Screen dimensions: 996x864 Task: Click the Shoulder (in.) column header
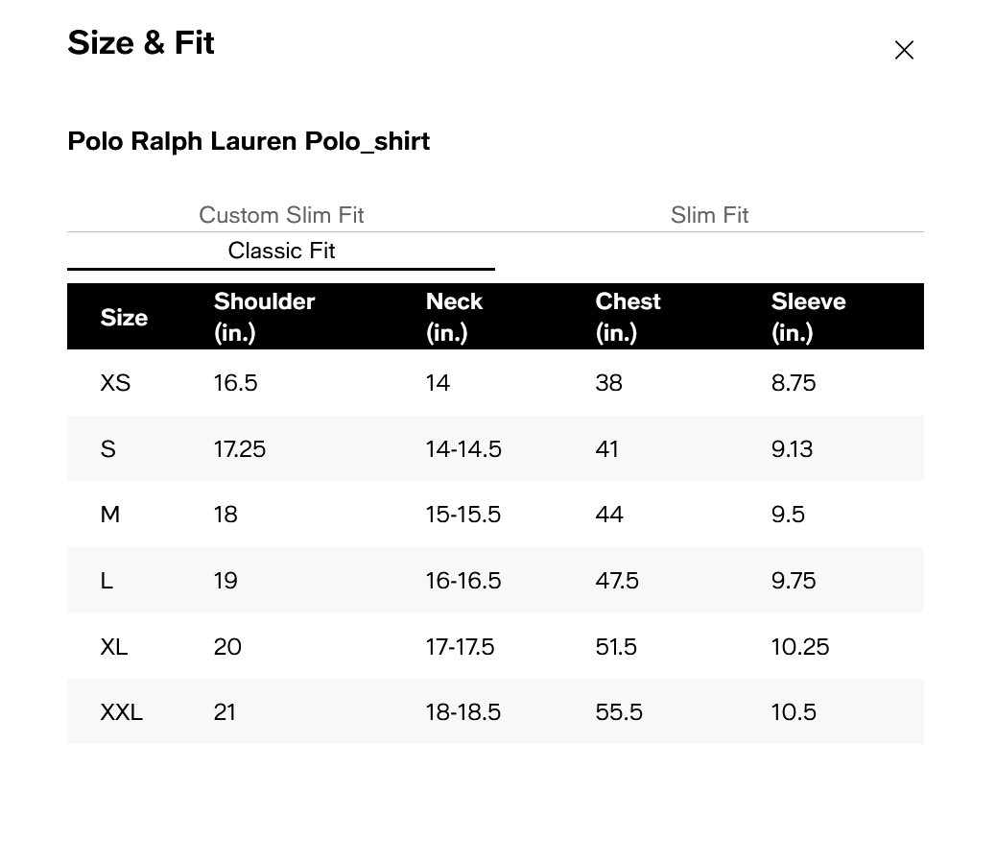(264, 317)
